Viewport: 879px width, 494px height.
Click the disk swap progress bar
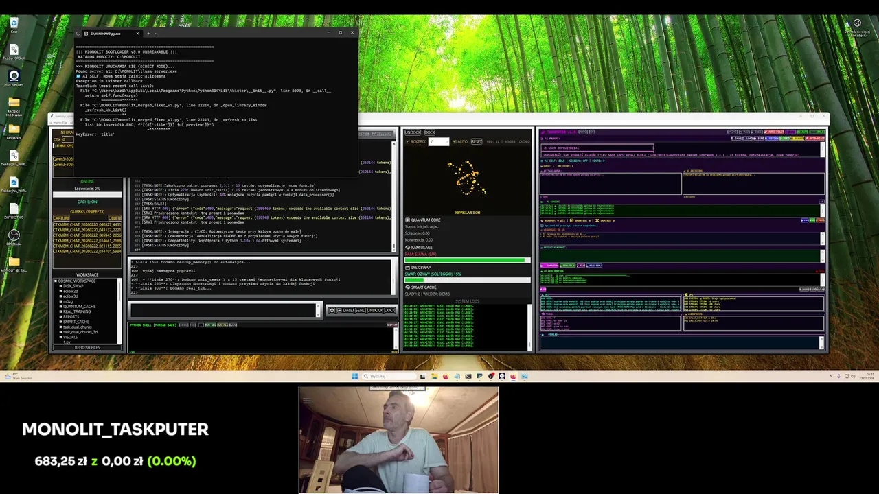click(468, 280)
